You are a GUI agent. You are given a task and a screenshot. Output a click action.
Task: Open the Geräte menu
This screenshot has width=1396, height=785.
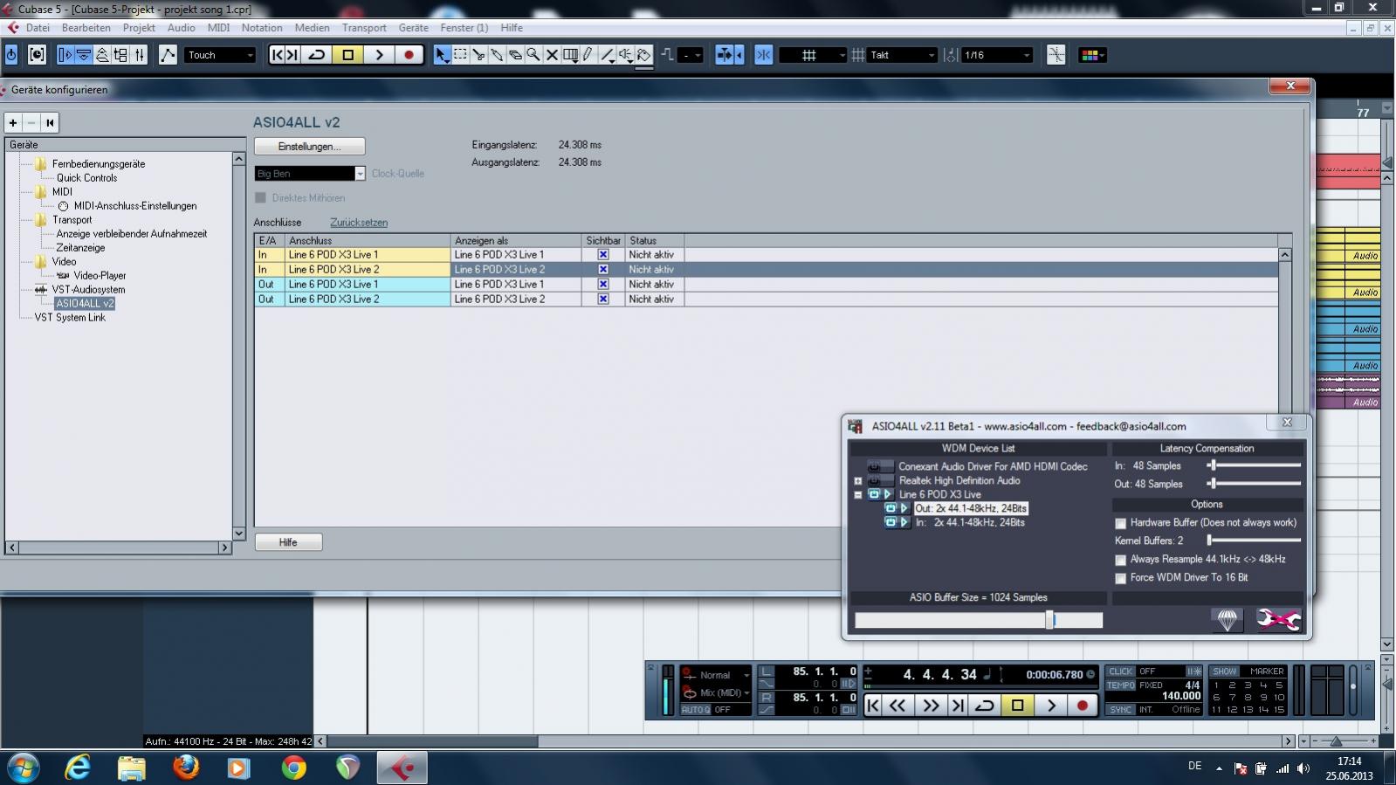click(413, 28)
